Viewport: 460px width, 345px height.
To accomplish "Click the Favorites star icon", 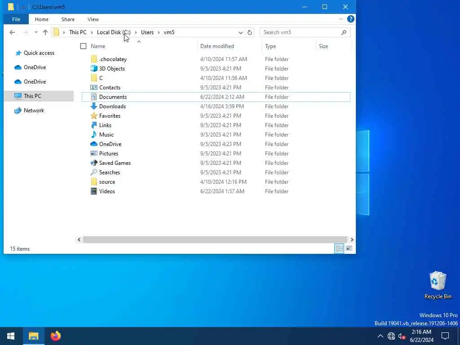I will [x=94, y=115].
